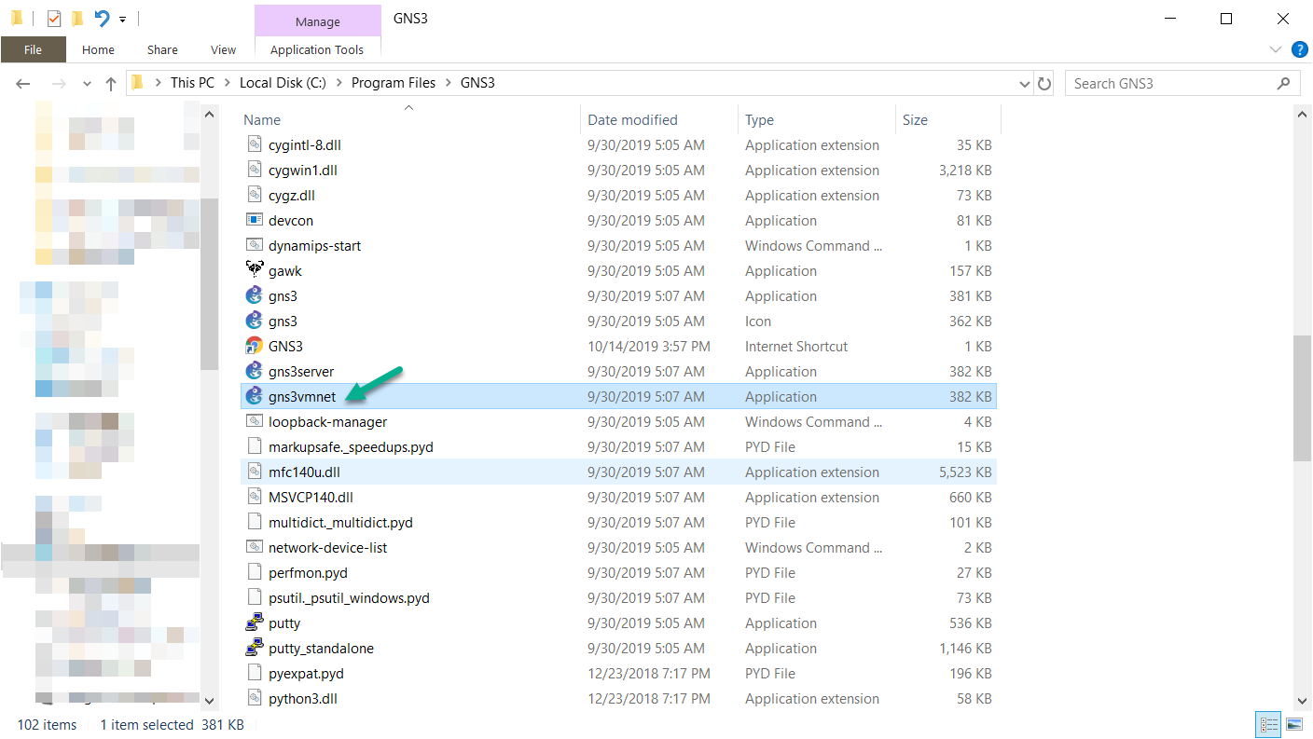
Task: Click the Undo icon in quick access toolbar
Action: click(102, 19)
